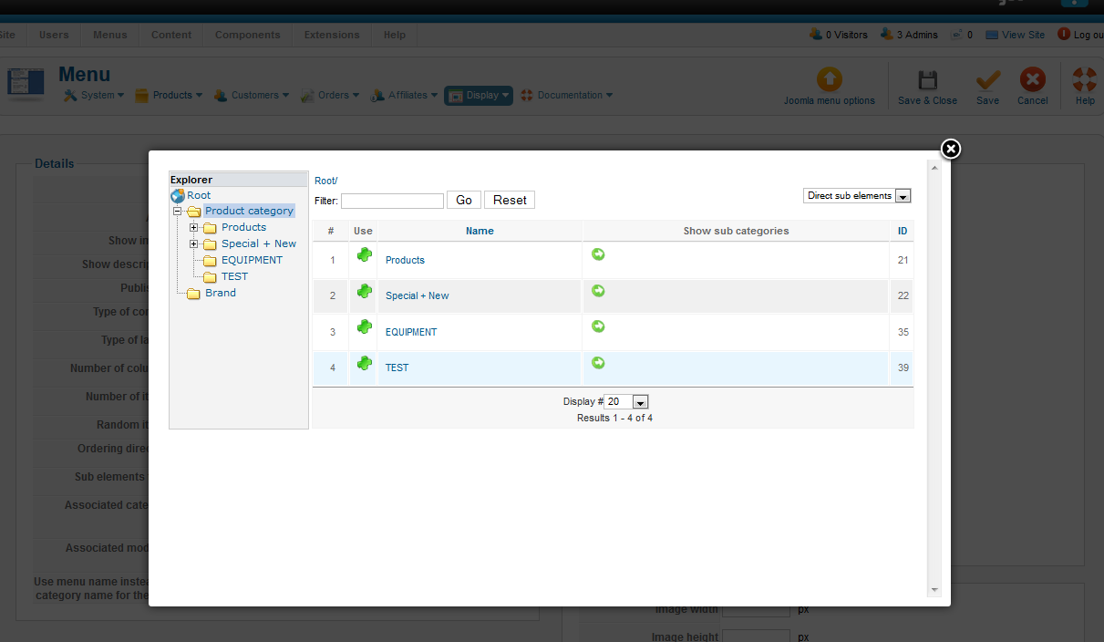Click the popup vertical scrollbar
1104x642 pixels.
pyautogui.click(x=934, y=378)
